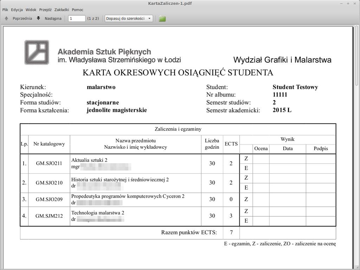Open the Zakładki menu
360x270 pixels.
pos(62,9)
